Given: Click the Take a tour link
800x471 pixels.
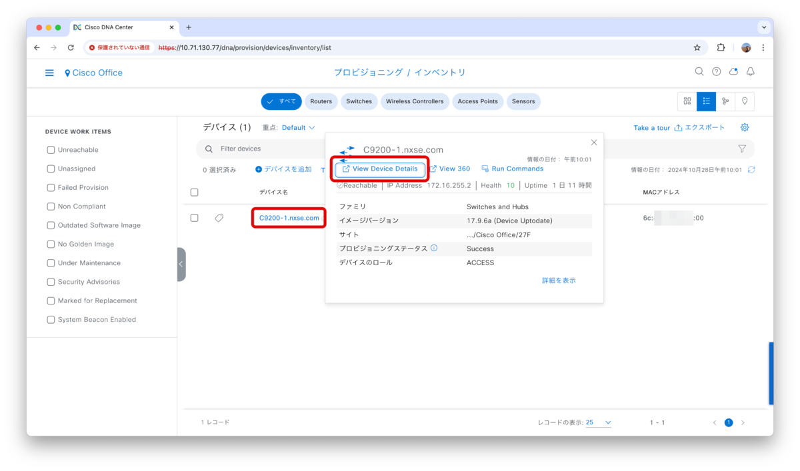Looking at the screenshot, I should 651,128.
